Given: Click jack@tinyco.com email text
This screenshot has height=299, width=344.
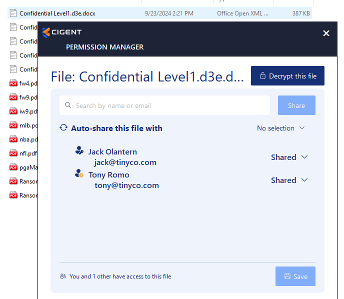Looking at the screenshot, I should tap(125, 162).
